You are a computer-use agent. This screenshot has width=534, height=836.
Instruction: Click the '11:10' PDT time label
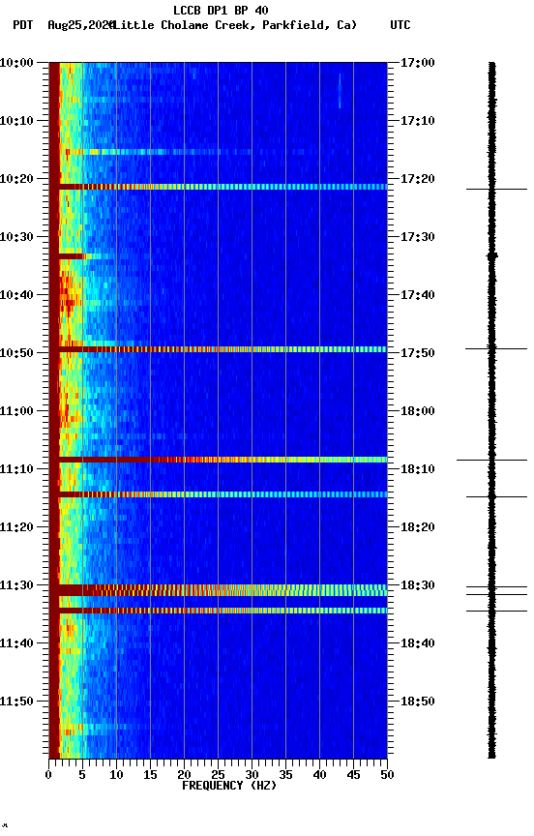16,469
